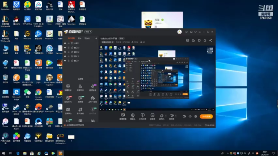Open the chart tool in bottom toolbox row
Viewport: 278px width, 156px height.
68,121
